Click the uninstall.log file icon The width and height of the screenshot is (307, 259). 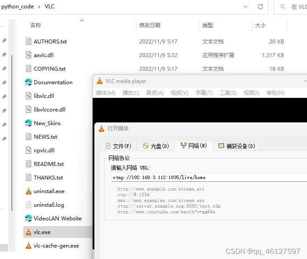[29, 205]
